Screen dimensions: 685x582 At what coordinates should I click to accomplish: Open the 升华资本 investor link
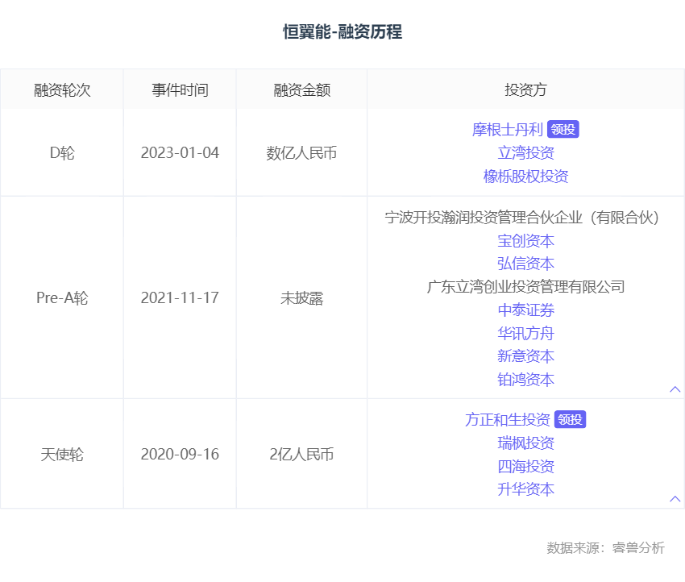[525, 489]
